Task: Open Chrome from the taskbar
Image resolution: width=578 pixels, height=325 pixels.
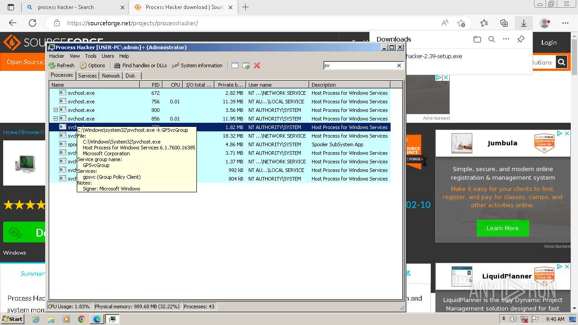Action: [81, 319]
